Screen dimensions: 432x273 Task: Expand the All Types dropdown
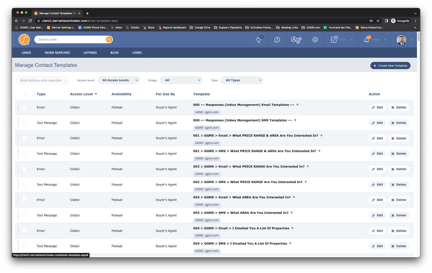242,80
